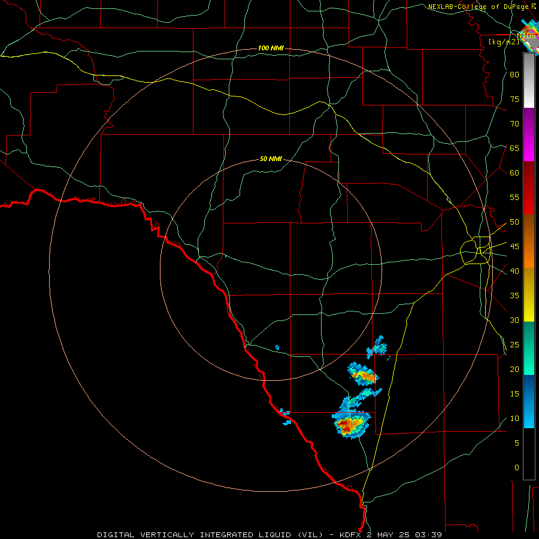Select the 50 value on the VIL scale
This screenshot has width=539, height=539.
(x=514, y=222)
